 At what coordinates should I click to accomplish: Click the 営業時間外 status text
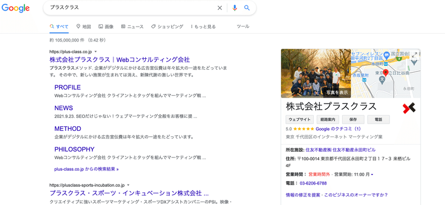click(319, 175)
